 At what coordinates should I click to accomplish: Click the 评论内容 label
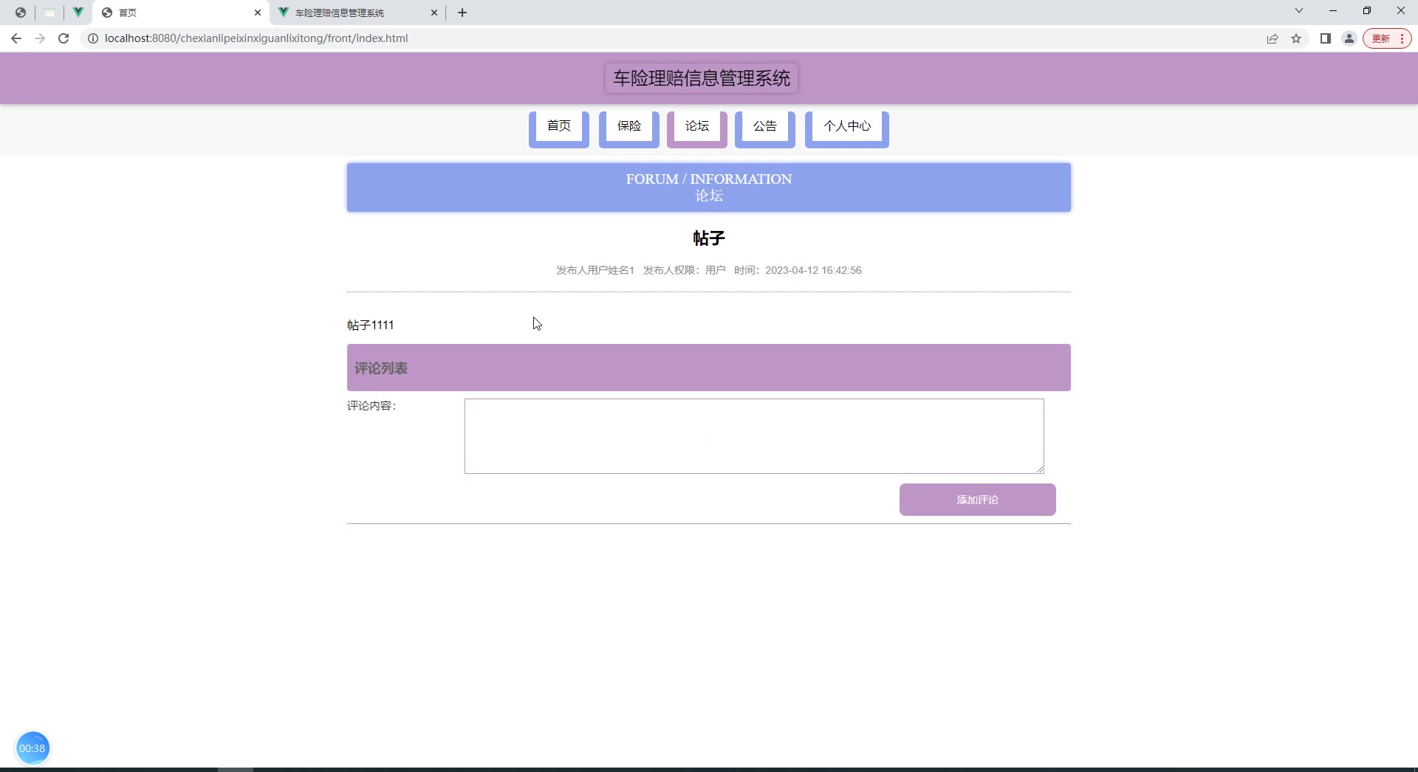click(x=371, y=406)
